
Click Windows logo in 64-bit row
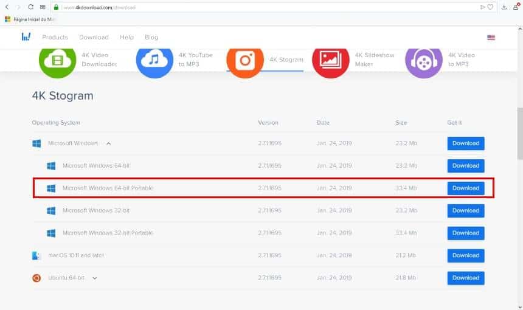[x=51, y=166]
